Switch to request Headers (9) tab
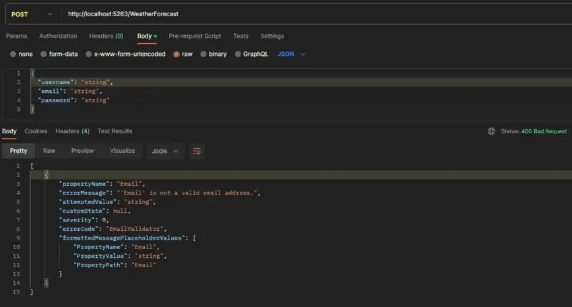The height and width of the screenshot is (307, 572). tap(106, 36)
